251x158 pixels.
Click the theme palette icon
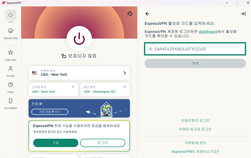[x=130, y=14]
